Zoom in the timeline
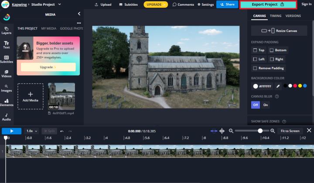The image size is (314, 183). coord(273,131)
